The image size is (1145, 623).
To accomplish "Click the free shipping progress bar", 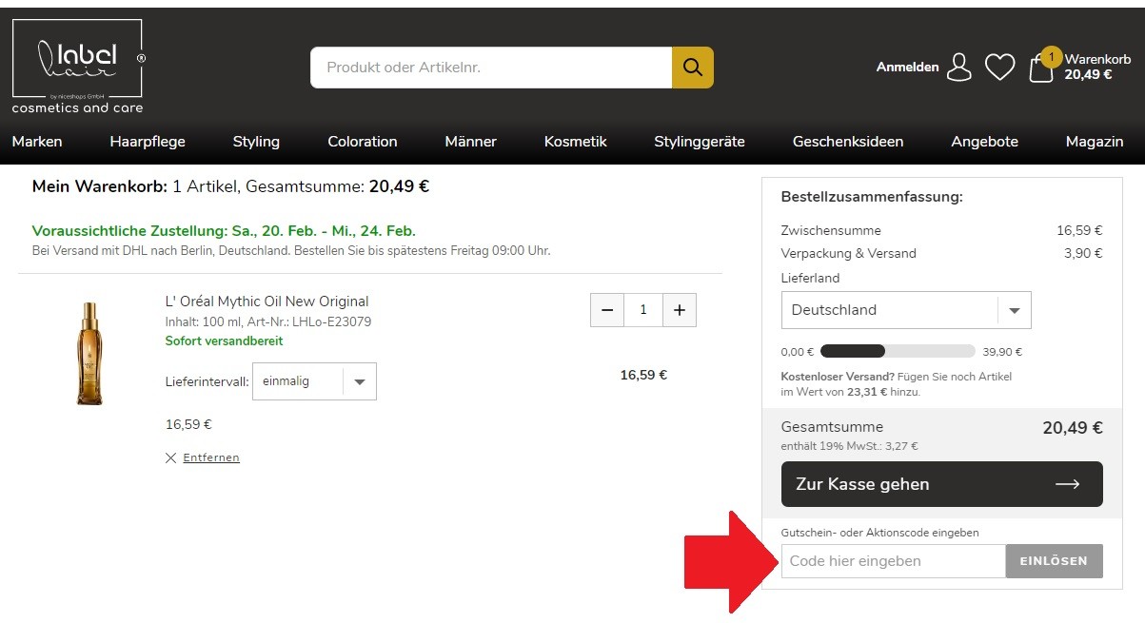I will click(x=898, y=351).
